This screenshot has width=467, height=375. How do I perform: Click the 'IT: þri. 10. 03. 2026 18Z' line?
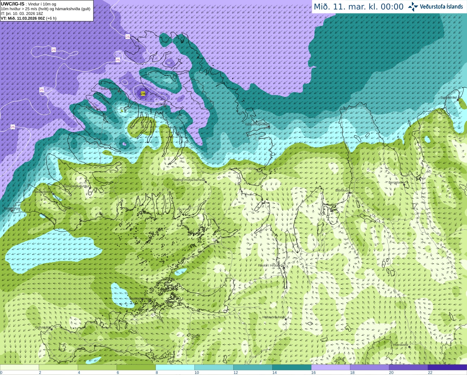click(22, 13)
